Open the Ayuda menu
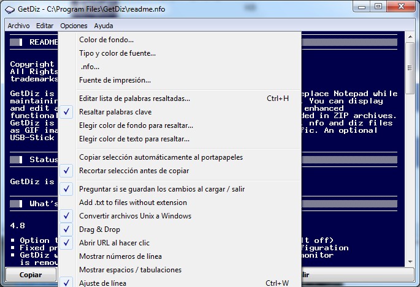This screenshot has height=287, width=420. (104, 26)
